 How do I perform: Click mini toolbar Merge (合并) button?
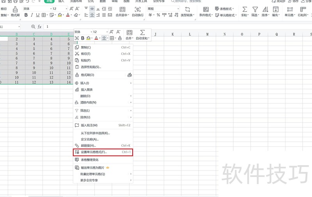point(129,35)
